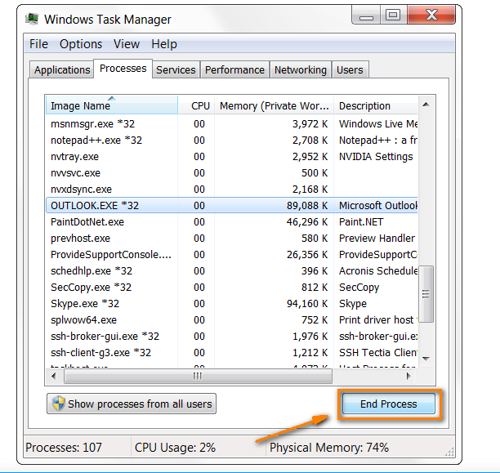This screenshot has height=473, width=500.
Task: Click Show processes from all users
Action: (x=132, y=404)
